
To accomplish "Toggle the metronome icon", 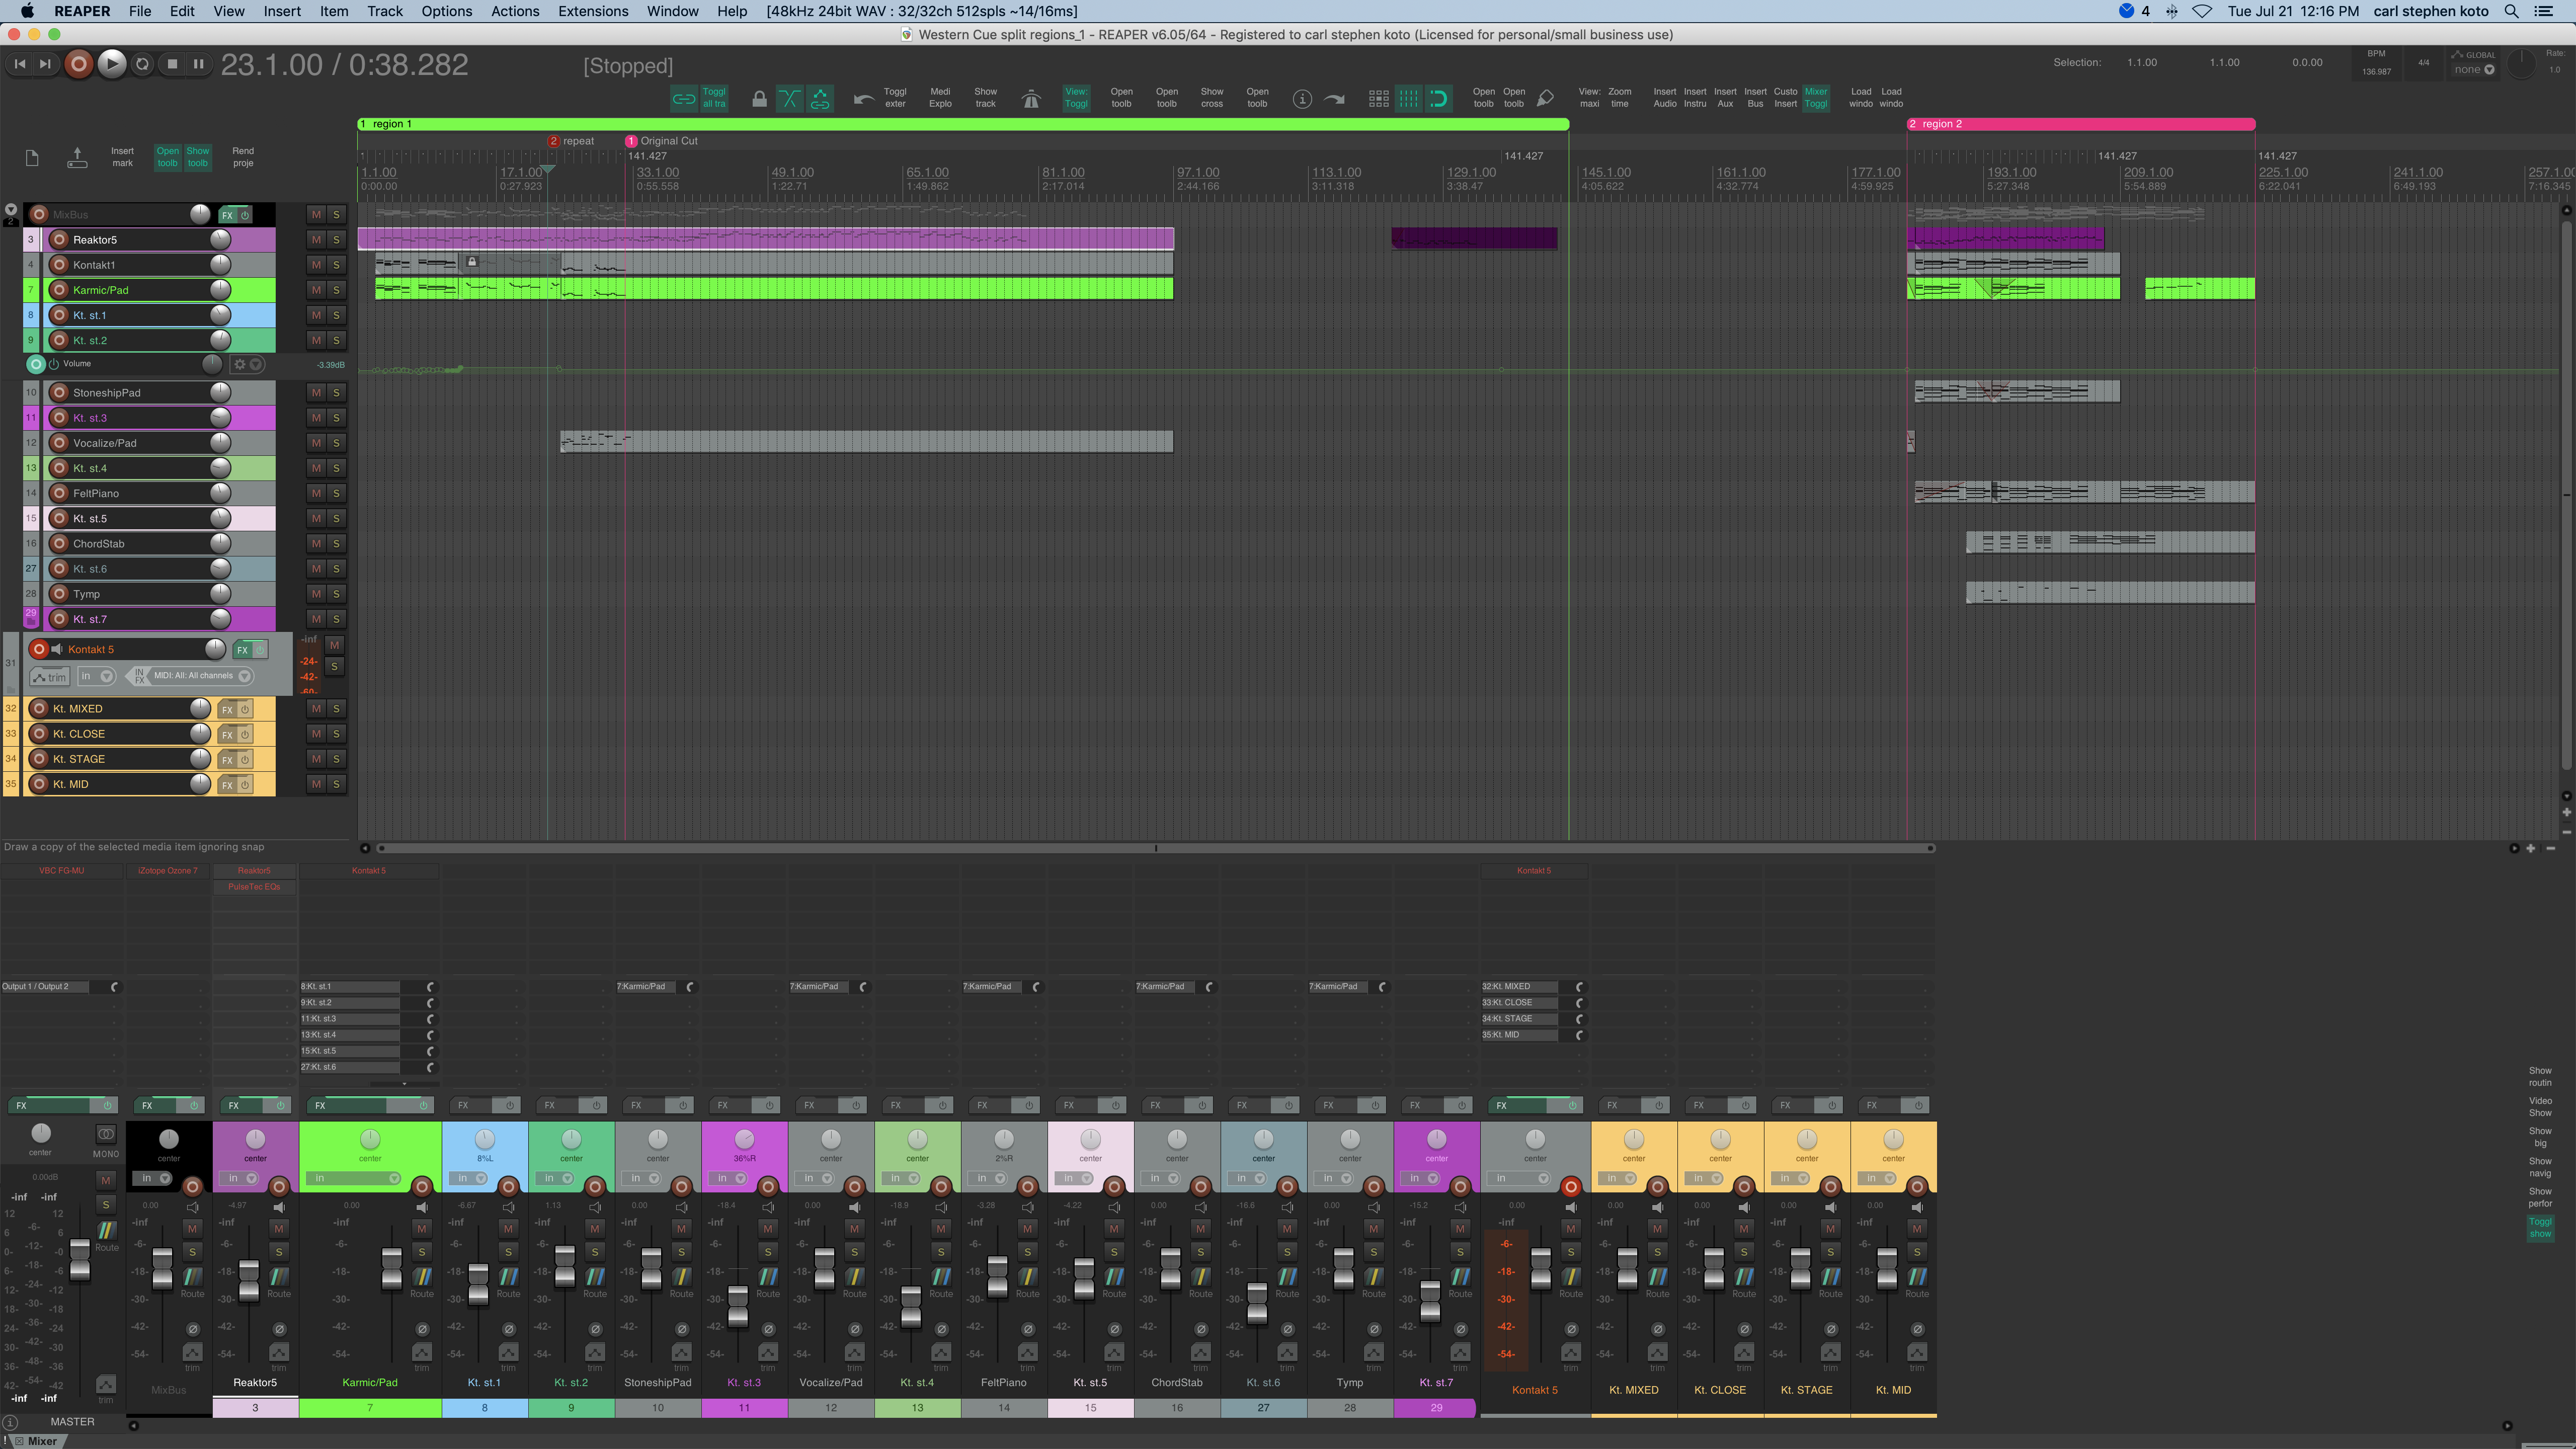I will point(1031,98).
